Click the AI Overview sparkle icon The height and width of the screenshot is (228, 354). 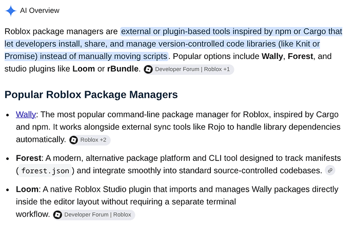click(11, 11)
